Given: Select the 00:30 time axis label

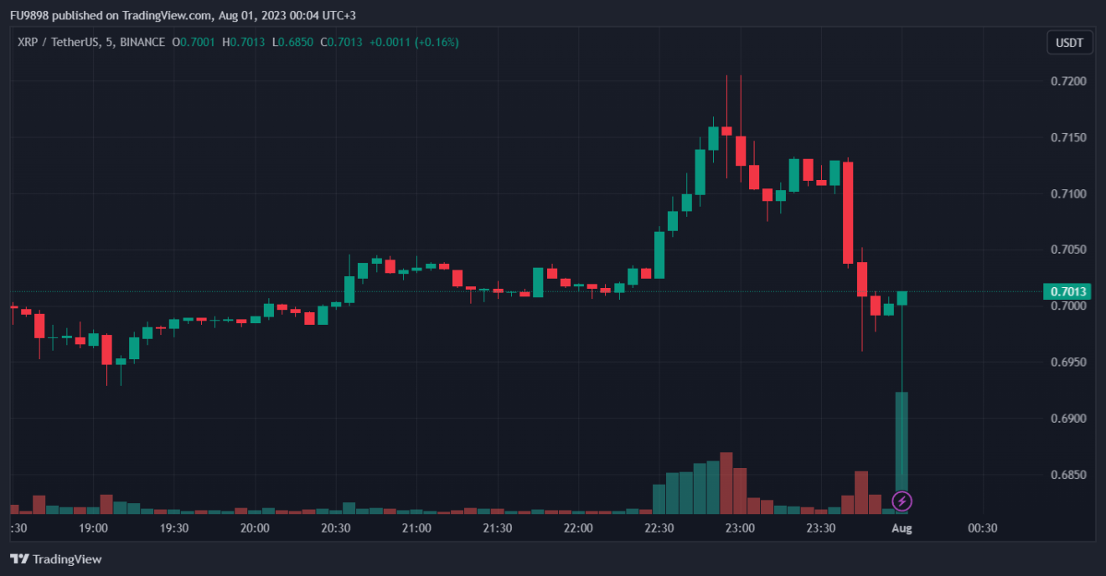Looking at the screenshot, I should pos(982,528).
